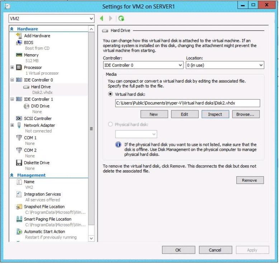Click the Add Hardware icon
The image size is (279, 264).
pos(19,36)
